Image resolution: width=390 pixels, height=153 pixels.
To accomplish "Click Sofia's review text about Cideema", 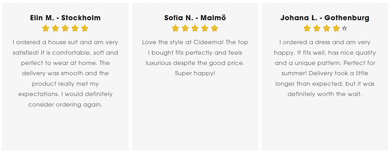I will 195,58.
